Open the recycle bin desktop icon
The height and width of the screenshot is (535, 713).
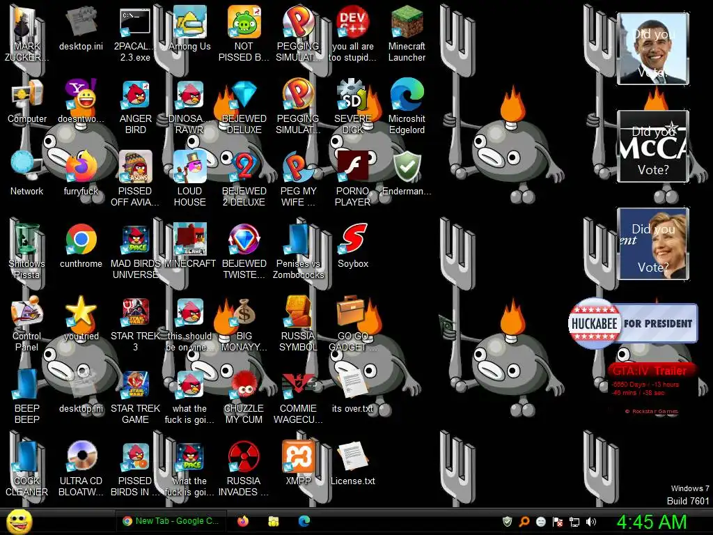pos(27,251)
